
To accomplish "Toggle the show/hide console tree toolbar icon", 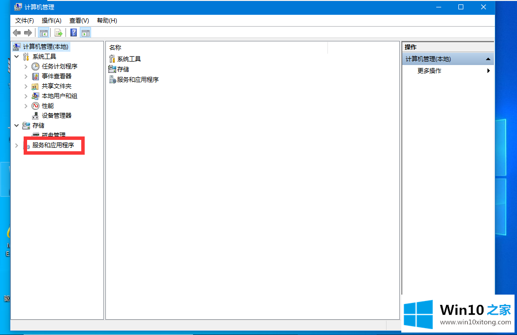I will pyautogui.click(x=43, y=33).
